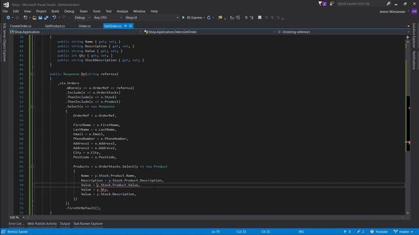Switch to the Order.cs tab
Screen dimensions: 419x235
pyautogui.click(x=84, y=26)
